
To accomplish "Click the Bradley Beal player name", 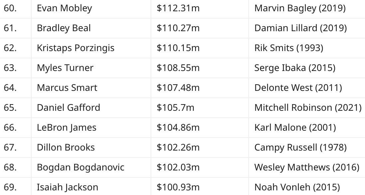I will tap(63, 28).
